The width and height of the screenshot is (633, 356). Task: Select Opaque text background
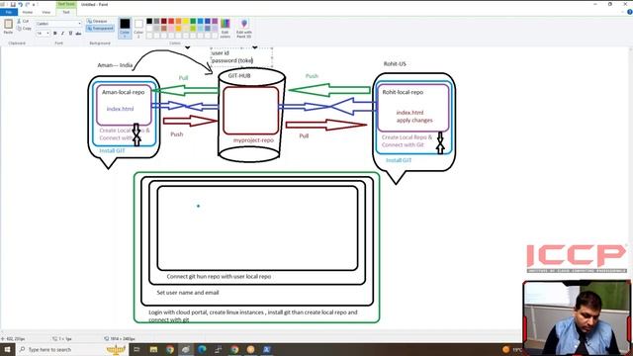(x=97, y=21)
